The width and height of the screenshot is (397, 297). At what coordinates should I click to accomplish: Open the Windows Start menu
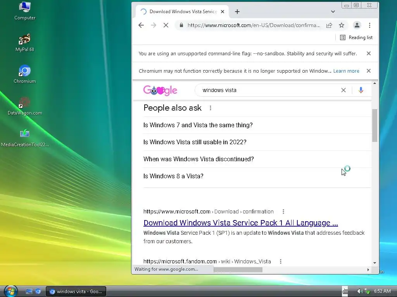10,291
